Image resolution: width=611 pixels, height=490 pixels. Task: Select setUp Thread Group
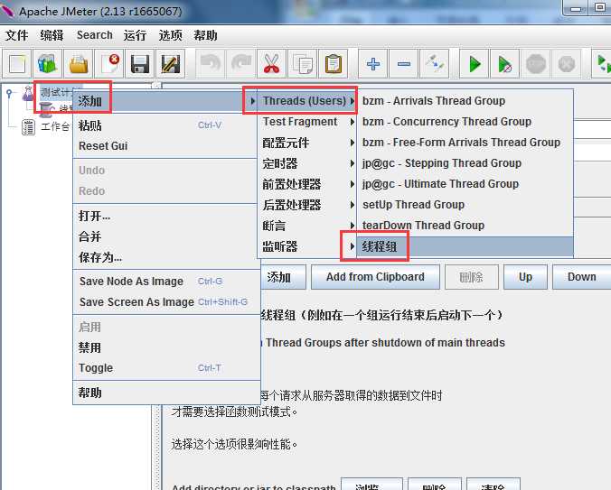(465, 205)
